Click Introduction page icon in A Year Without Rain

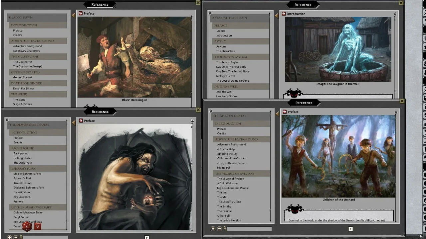pos(284,14)
